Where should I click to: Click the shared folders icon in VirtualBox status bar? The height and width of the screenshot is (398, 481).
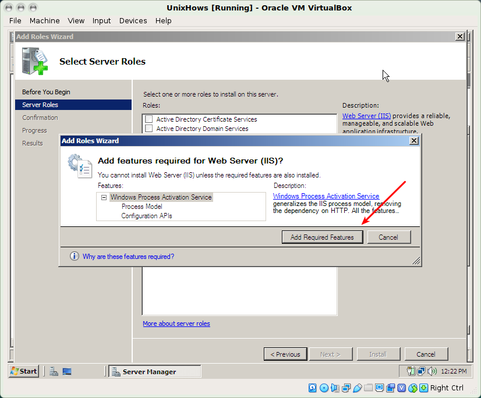click(369, 388)
